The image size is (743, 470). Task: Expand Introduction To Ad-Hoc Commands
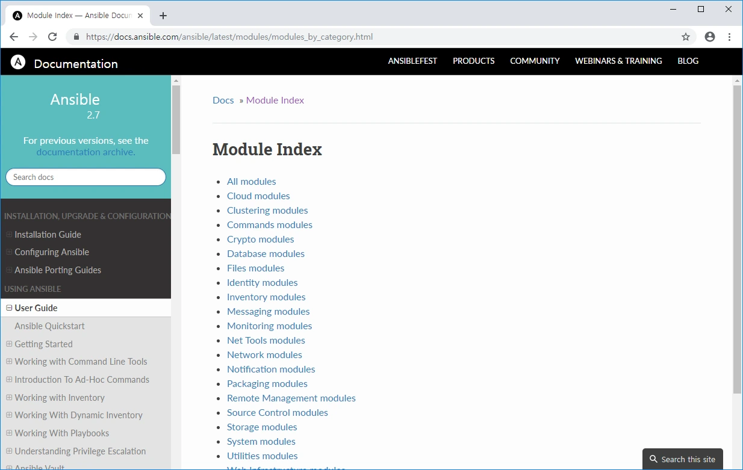click(x=9, y=380)
